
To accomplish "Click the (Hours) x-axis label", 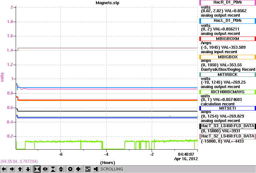I will click(x=108, y=163).
